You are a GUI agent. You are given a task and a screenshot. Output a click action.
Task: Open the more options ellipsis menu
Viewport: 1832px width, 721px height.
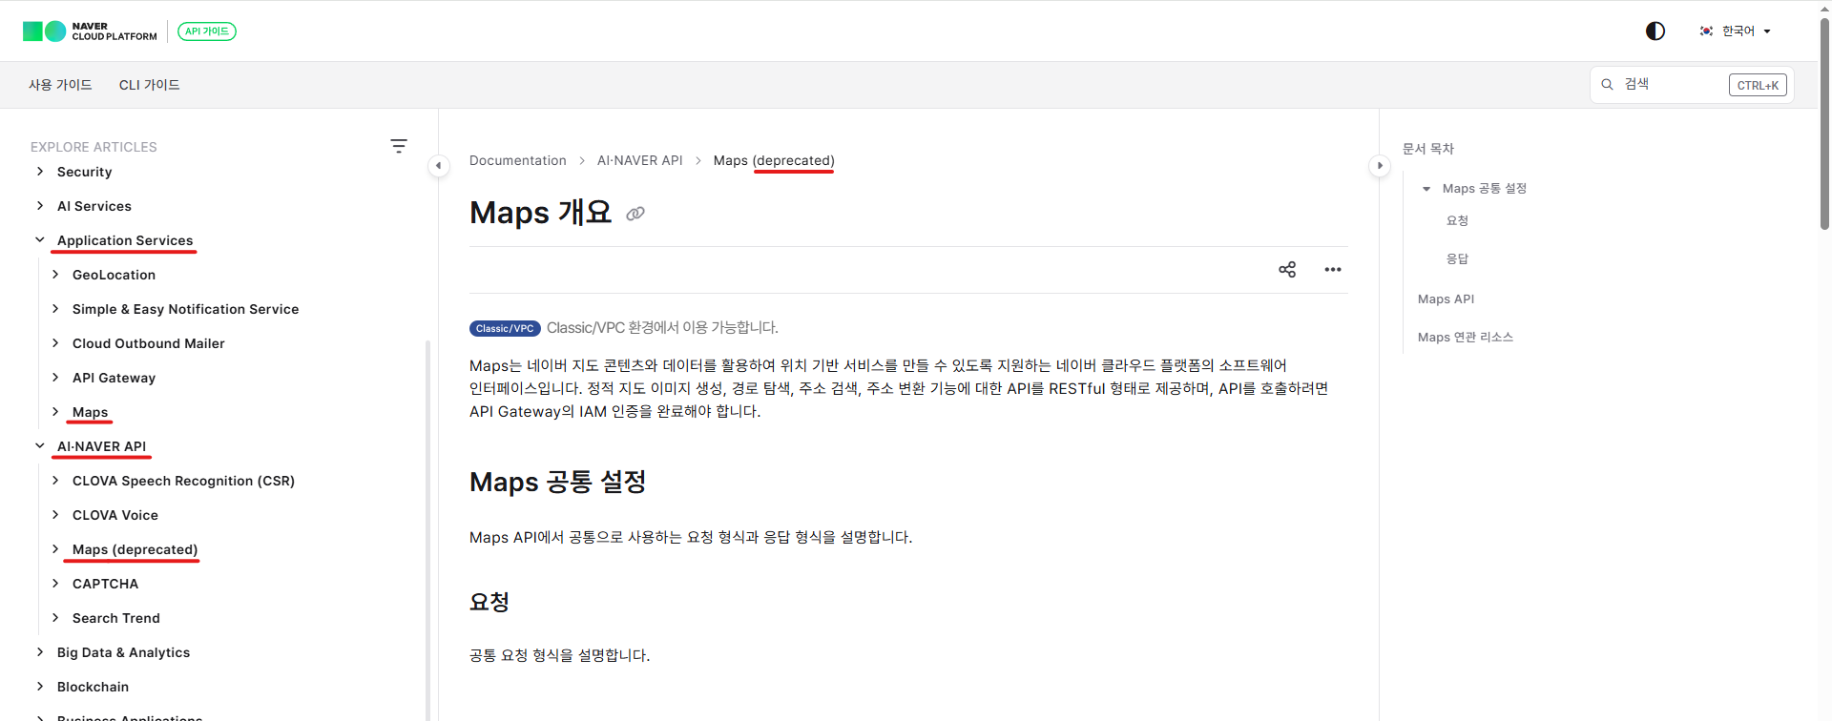1333,270
